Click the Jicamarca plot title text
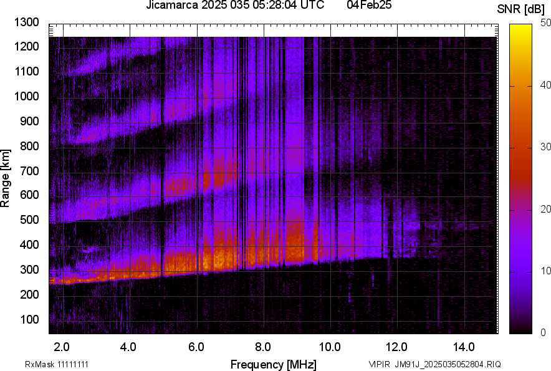The image size is (551, 371). tap(234, 6)
